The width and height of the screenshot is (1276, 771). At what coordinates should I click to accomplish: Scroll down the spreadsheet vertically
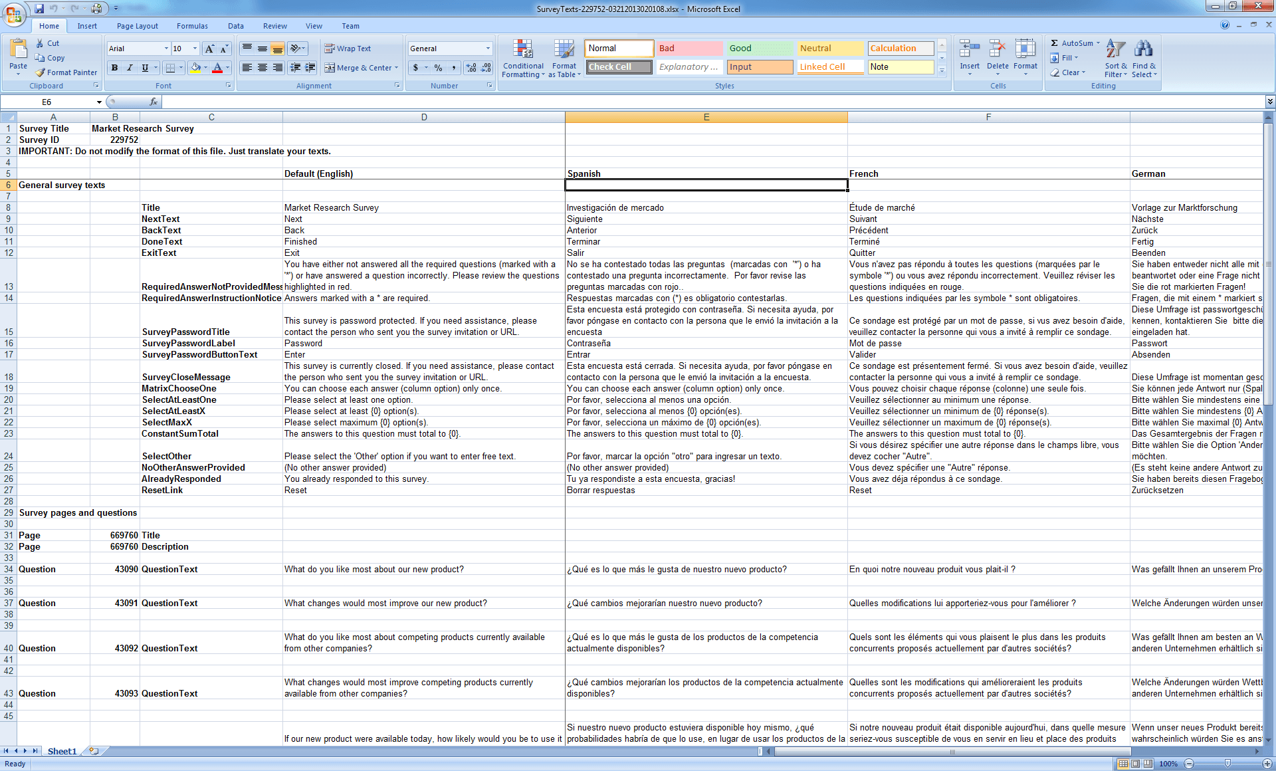point(1268,739)
